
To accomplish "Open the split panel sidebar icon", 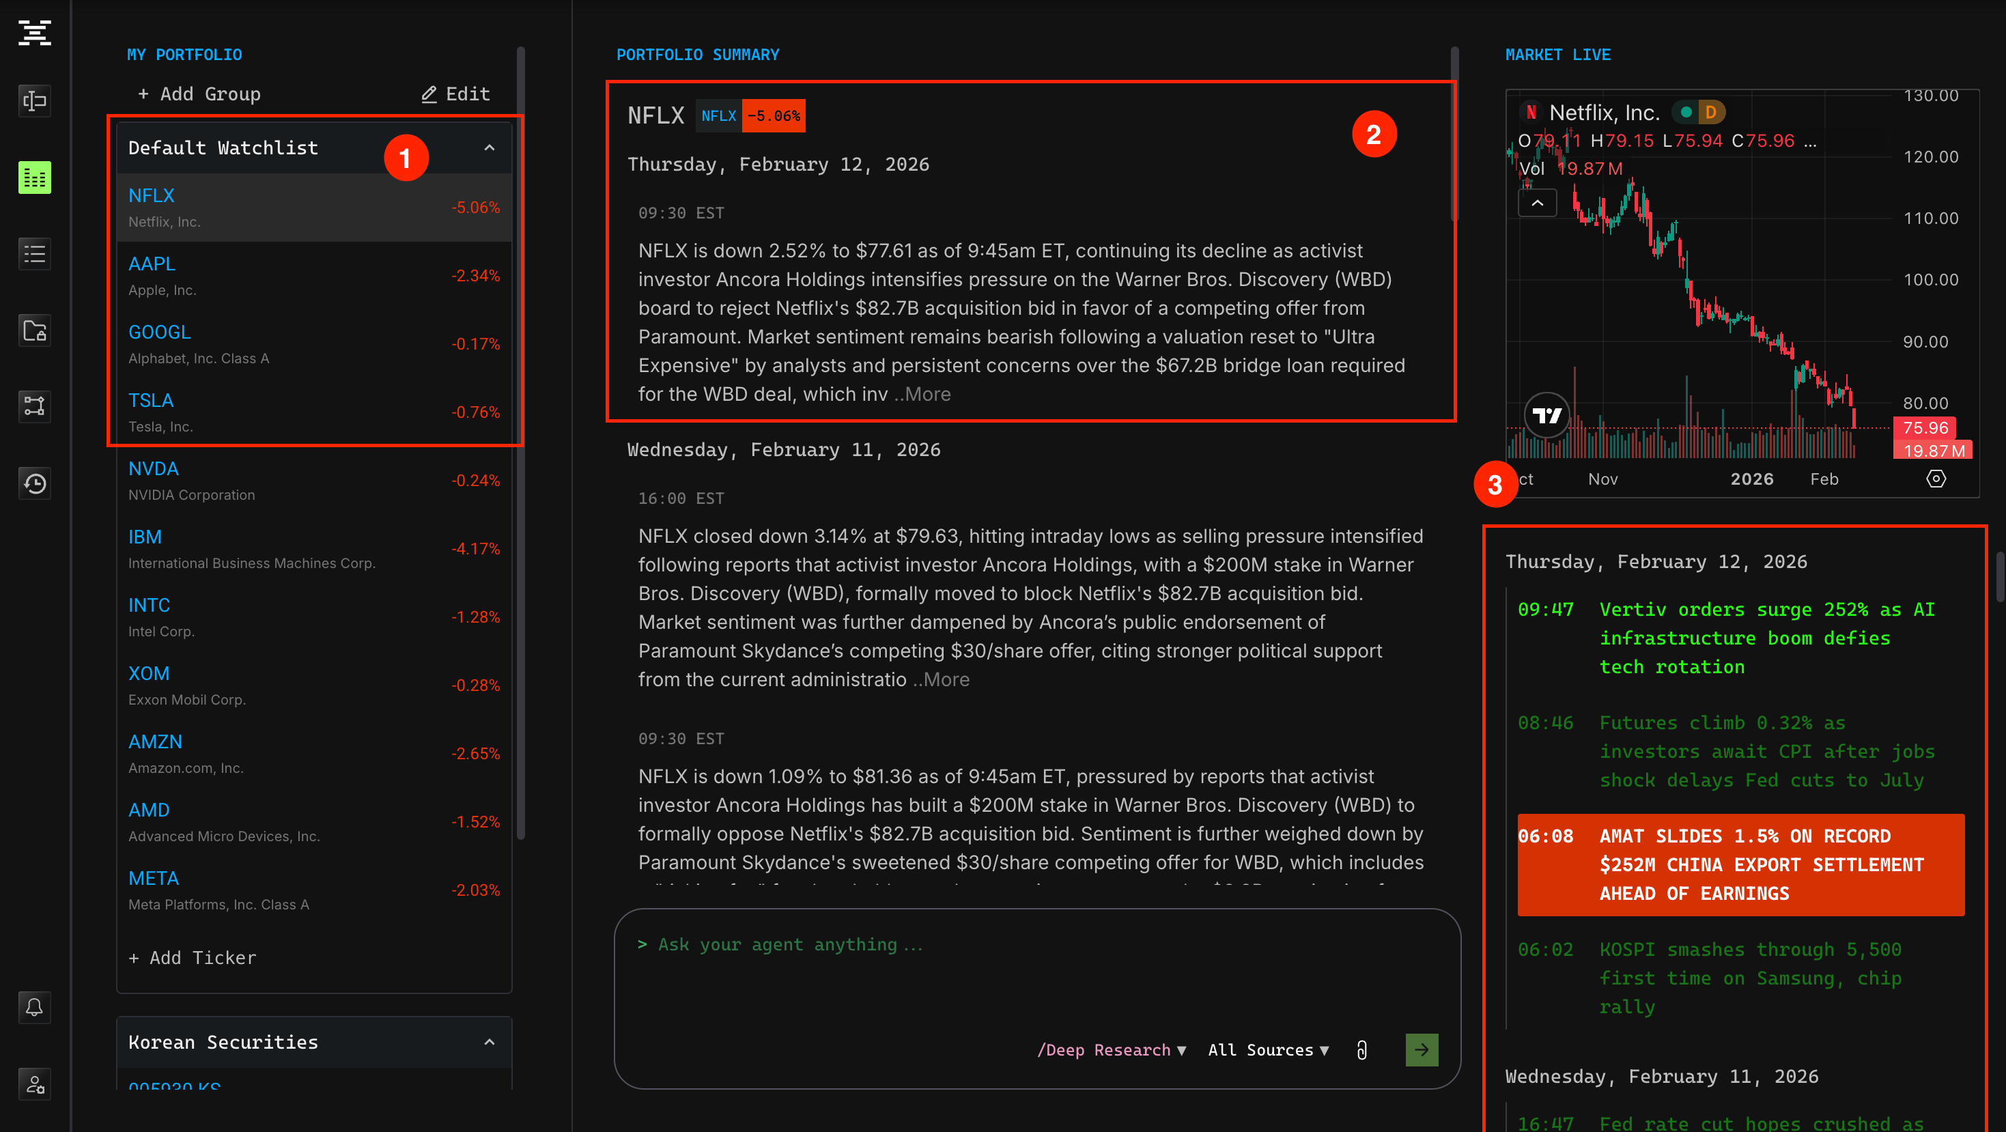I will click(34, 101).
